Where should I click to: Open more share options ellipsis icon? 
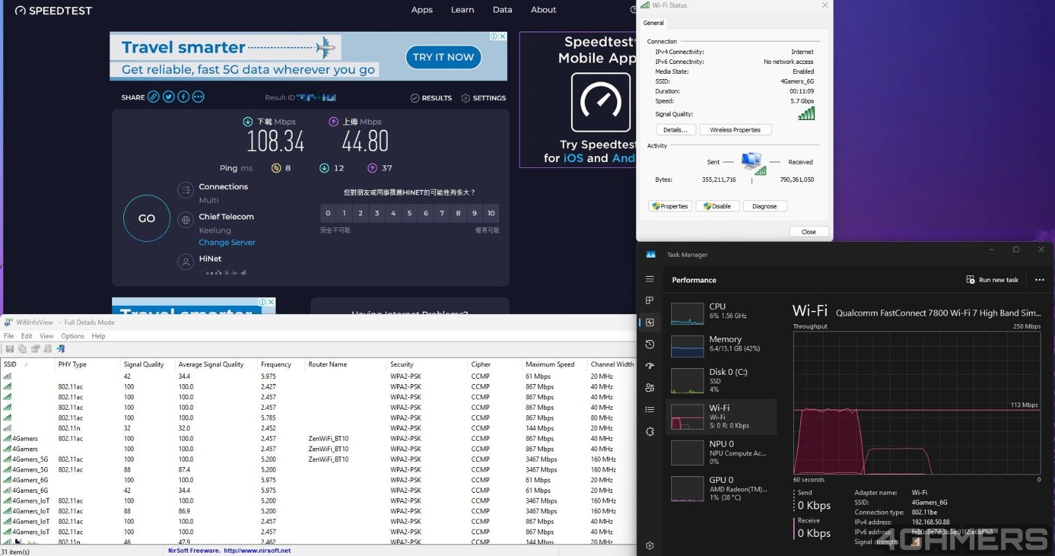coord(198,97)
